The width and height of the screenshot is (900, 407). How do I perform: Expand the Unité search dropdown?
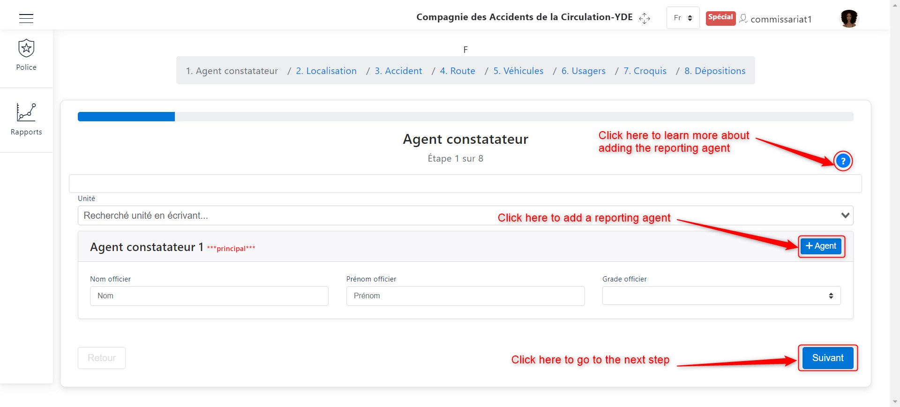[465, 215]
